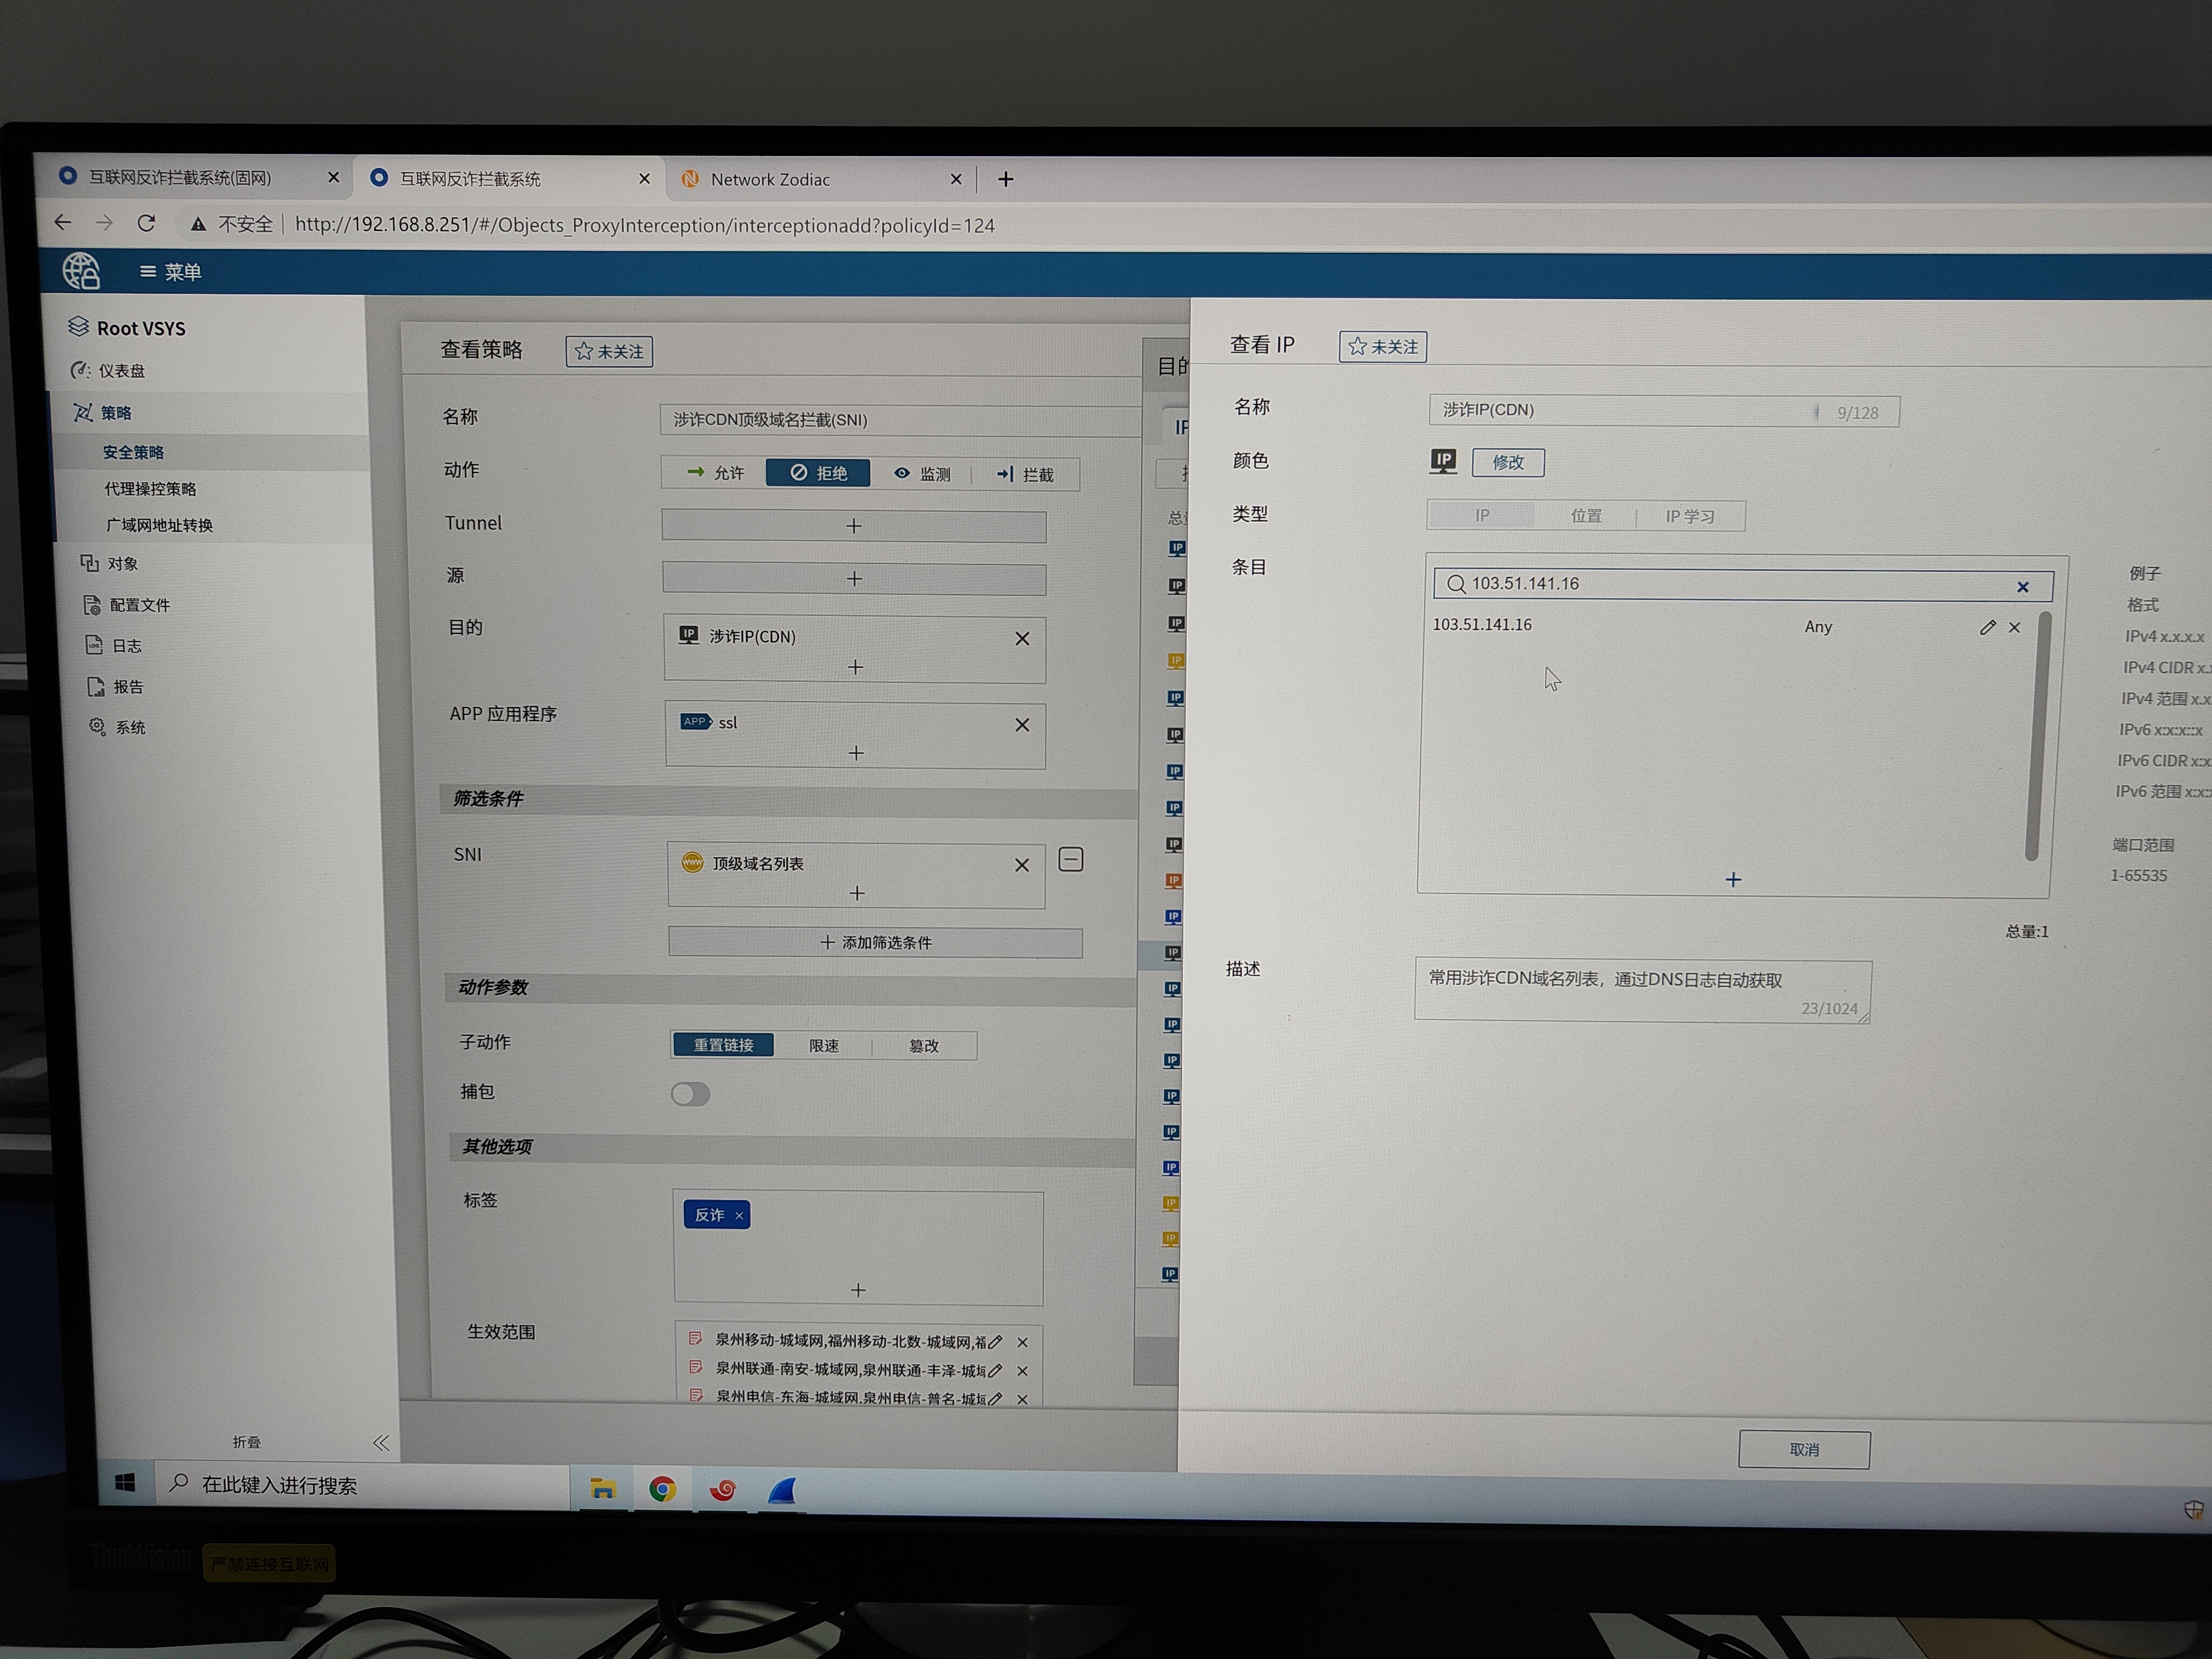Remove the ssl APP entry
2212x1659 pixels.
(x=1022, y=725)
